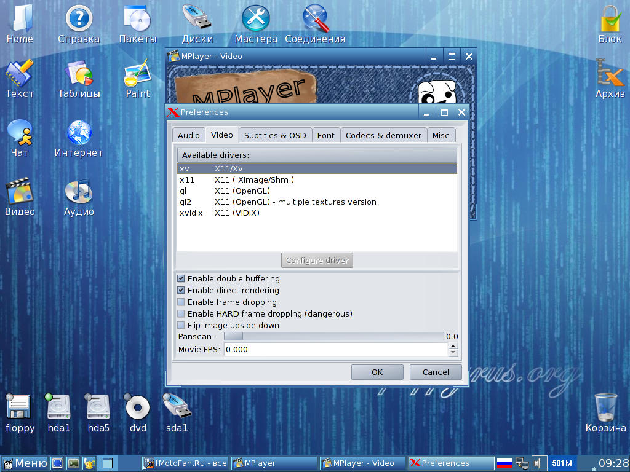Select the Video tab
The height and width of the screenshot is (472, 630).
221,135
